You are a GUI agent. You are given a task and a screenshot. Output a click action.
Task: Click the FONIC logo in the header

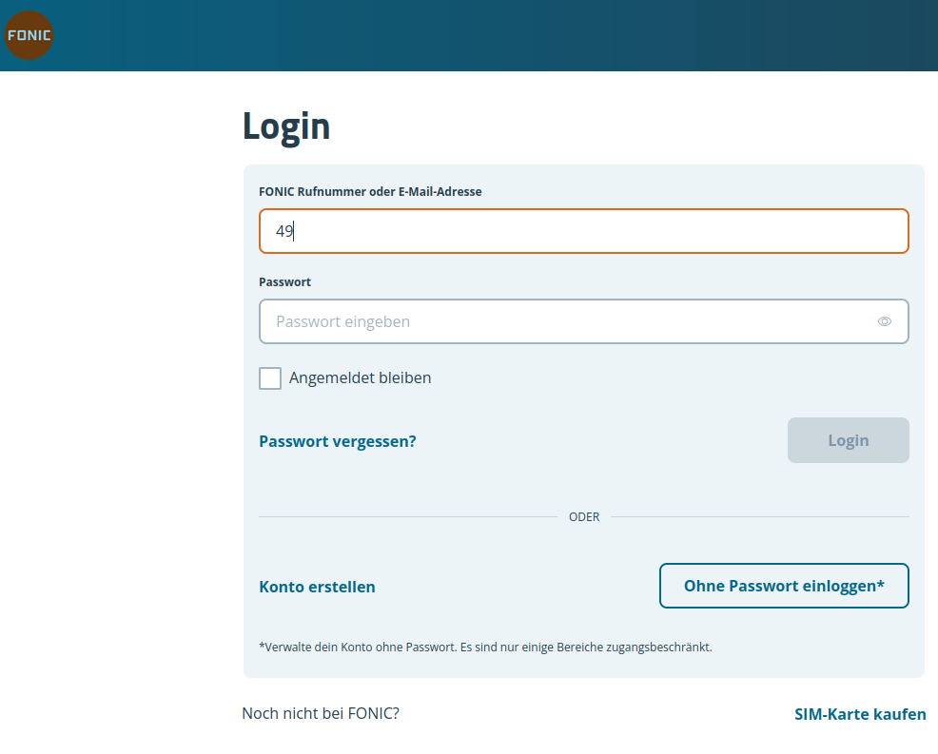tap(29, 36)
